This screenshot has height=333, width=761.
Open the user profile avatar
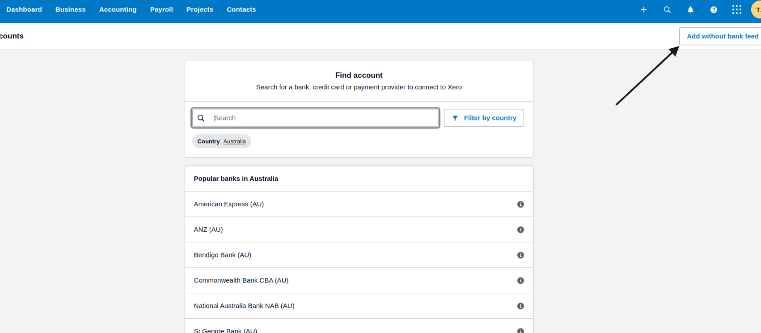pyautogui.click(x=757, y=9)
